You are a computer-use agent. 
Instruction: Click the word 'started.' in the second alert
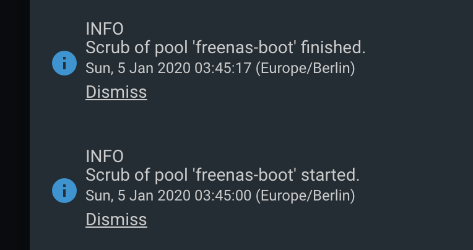pos(331,175)
